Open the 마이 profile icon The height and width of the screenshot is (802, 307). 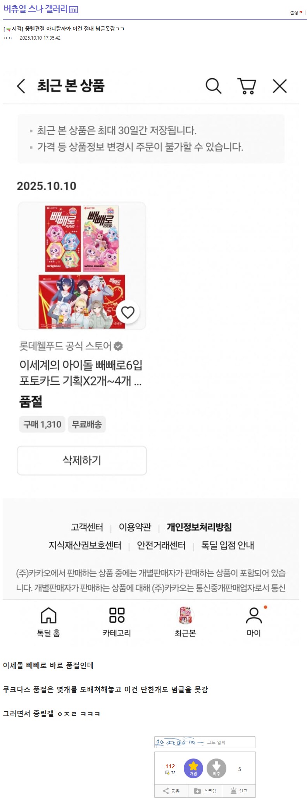[x=254, y=616]
